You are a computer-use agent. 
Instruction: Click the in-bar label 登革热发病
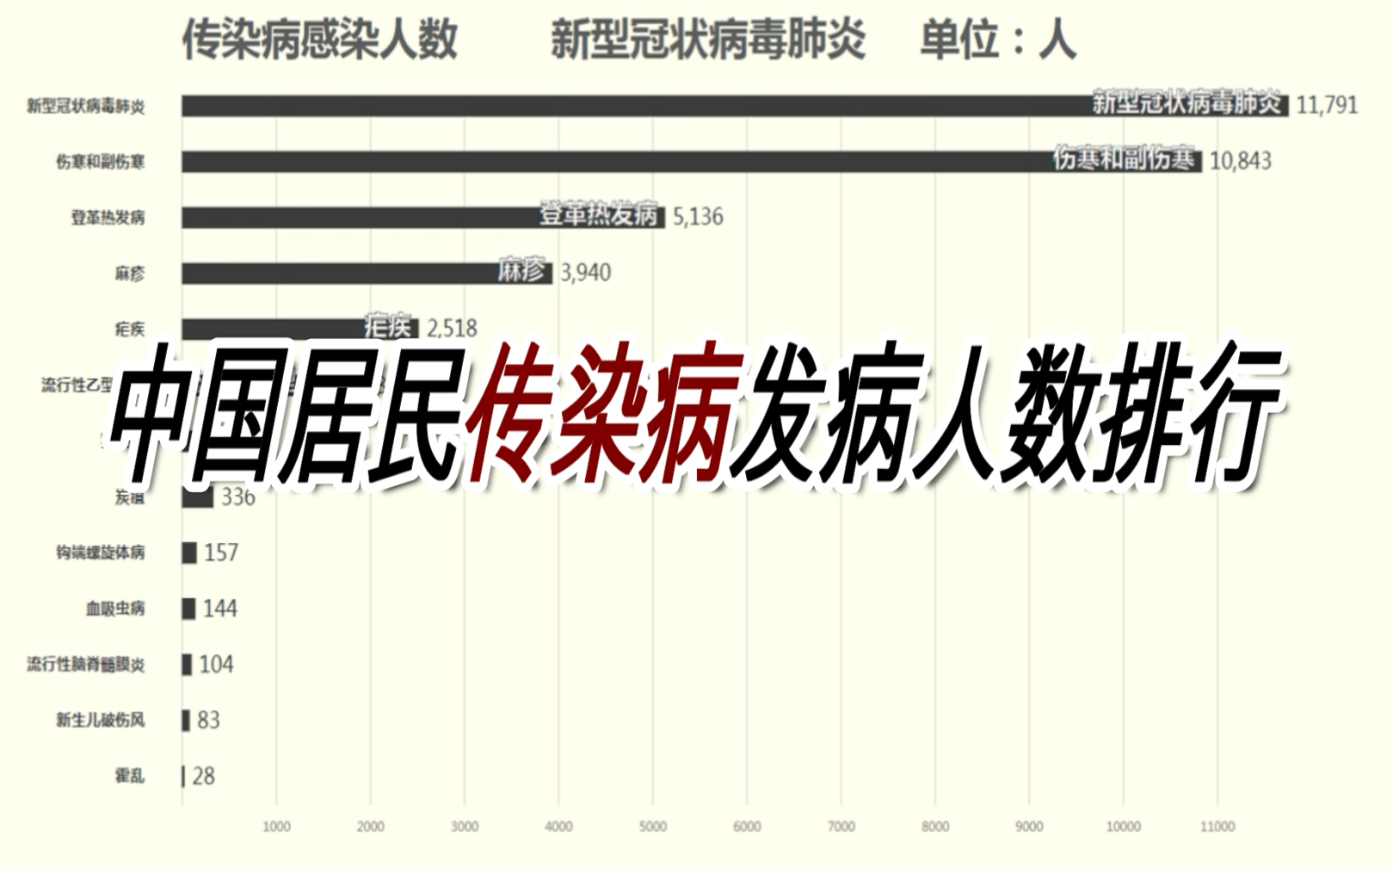coord(599,214)
